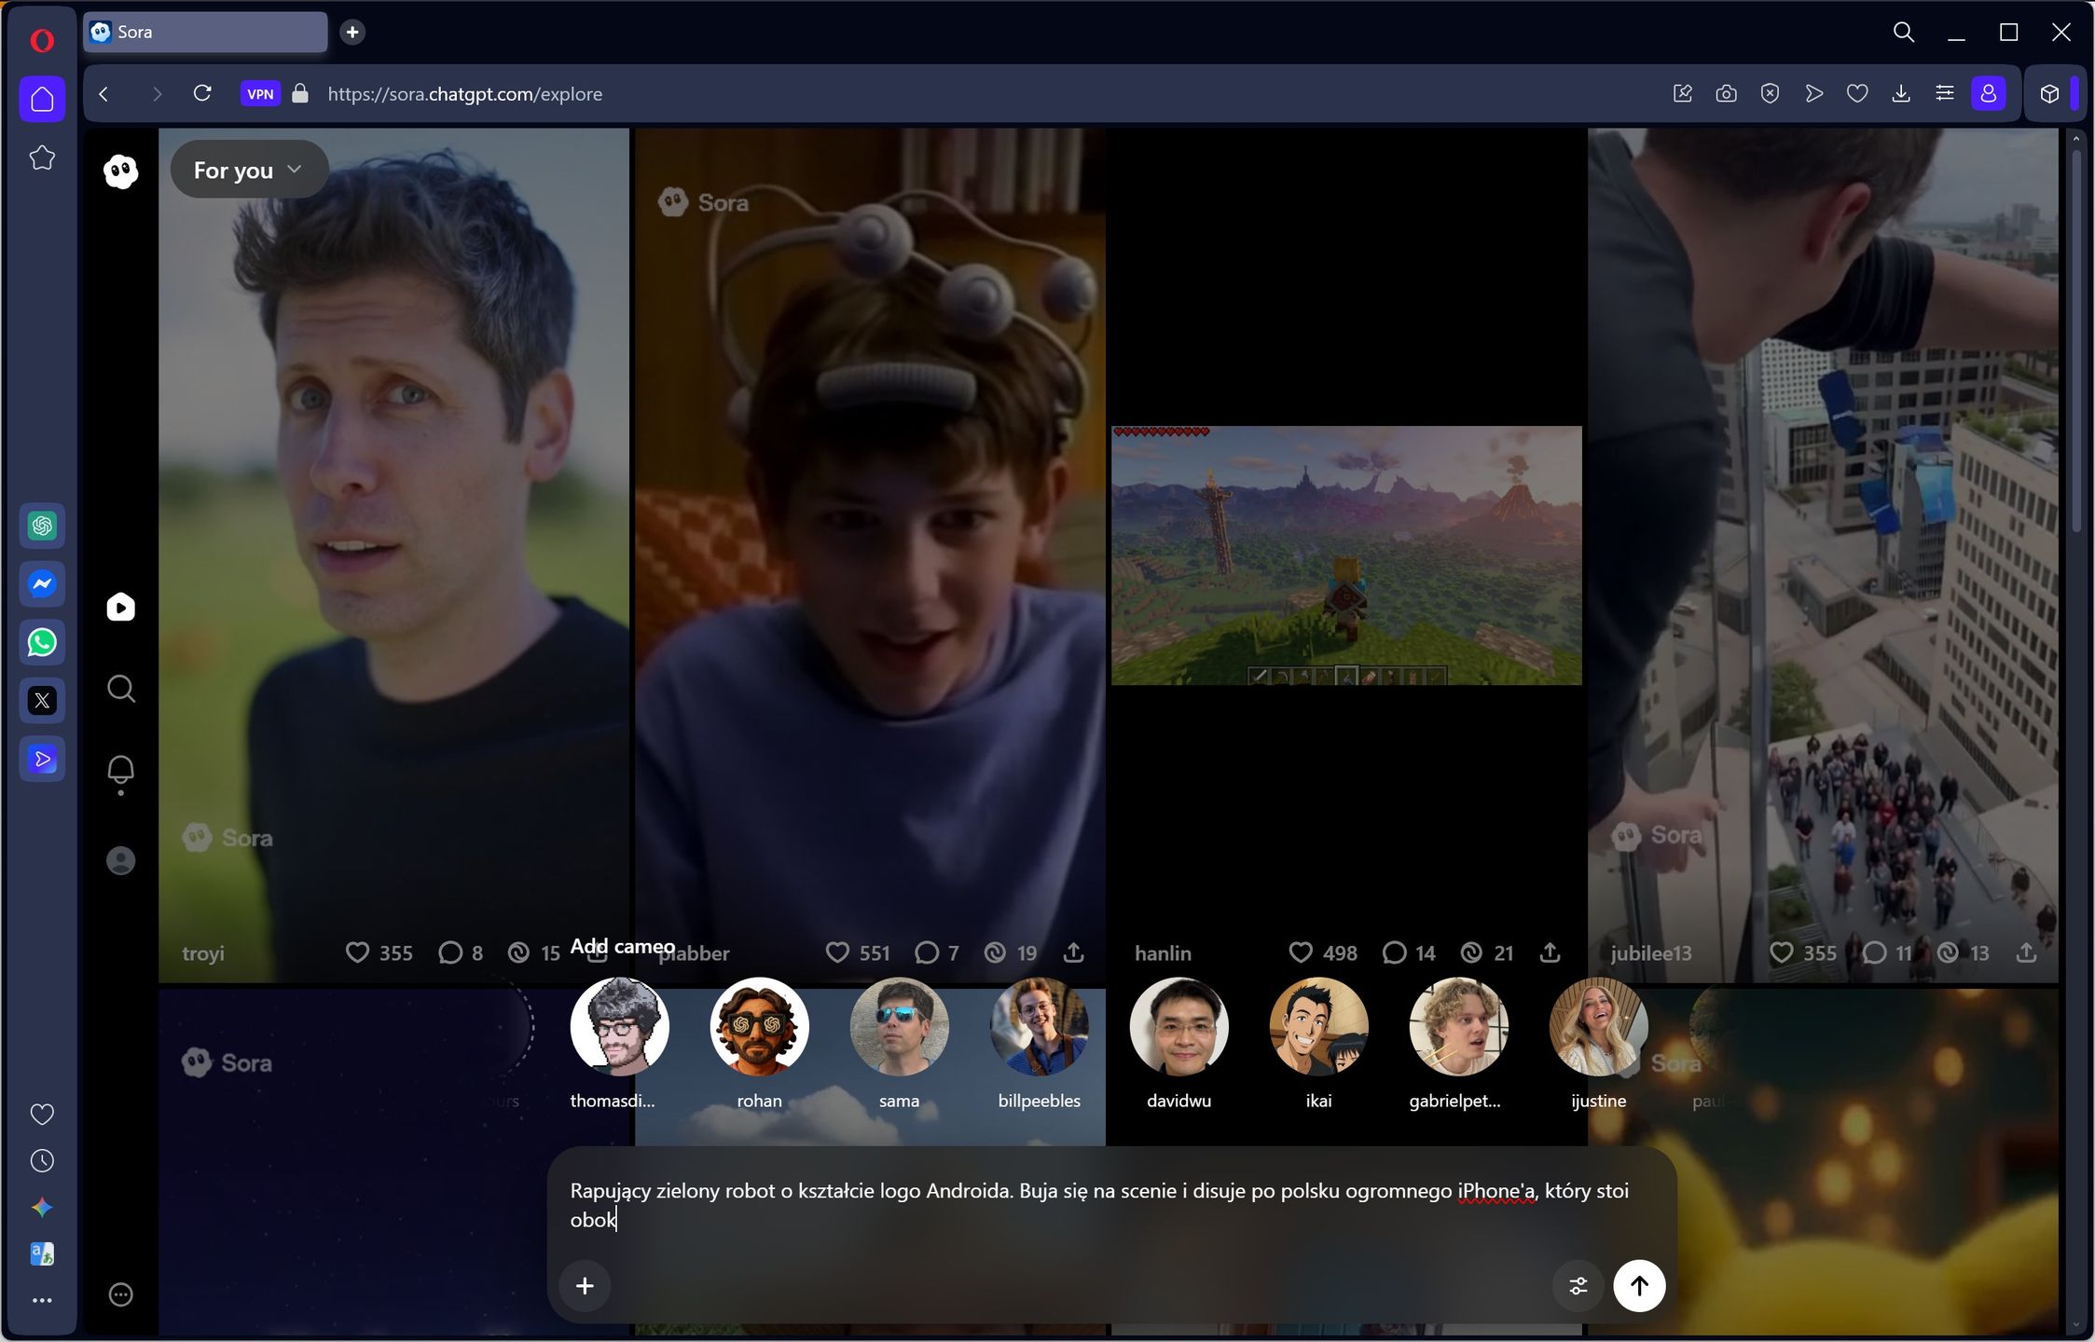Open the plus attachment menu in prompt box

[585, 1286]
